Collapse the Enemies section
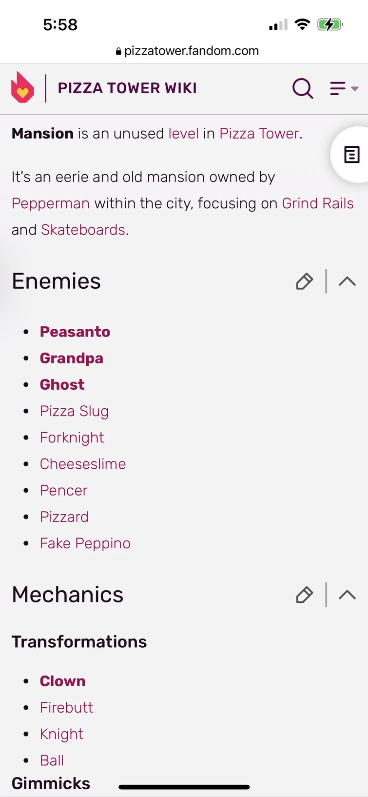This screenshot has height=797, width=368. point(347,281)
